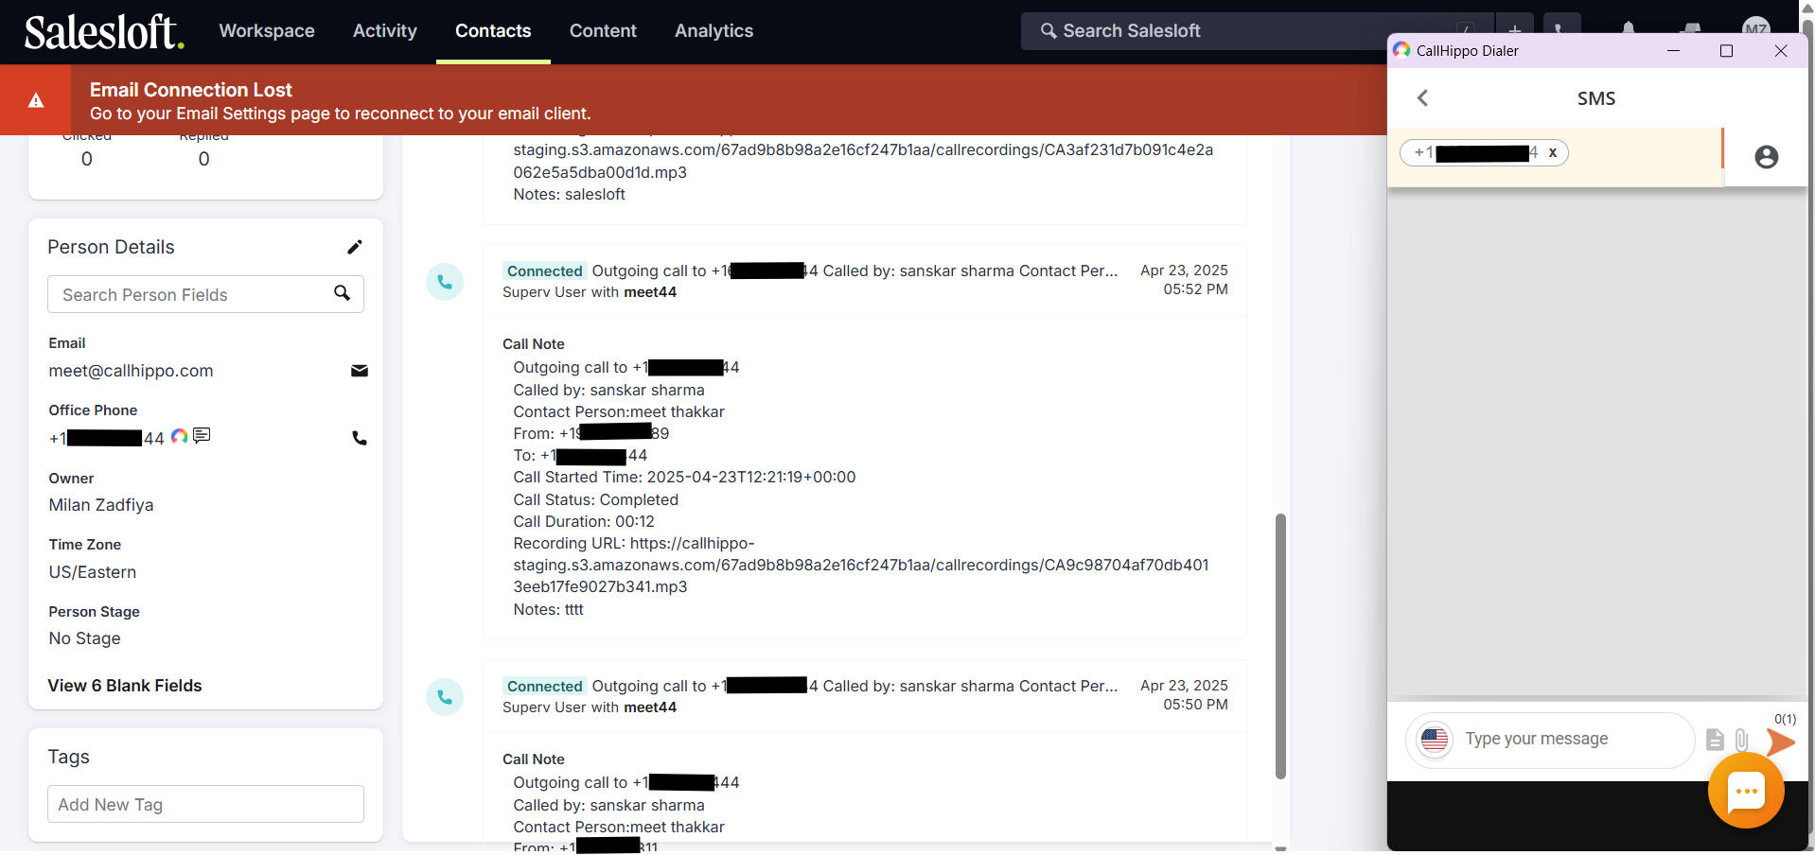Edit Person Details with the pencil icon
The width and height of the screenshot is (1815, 855).
(355, 247)
